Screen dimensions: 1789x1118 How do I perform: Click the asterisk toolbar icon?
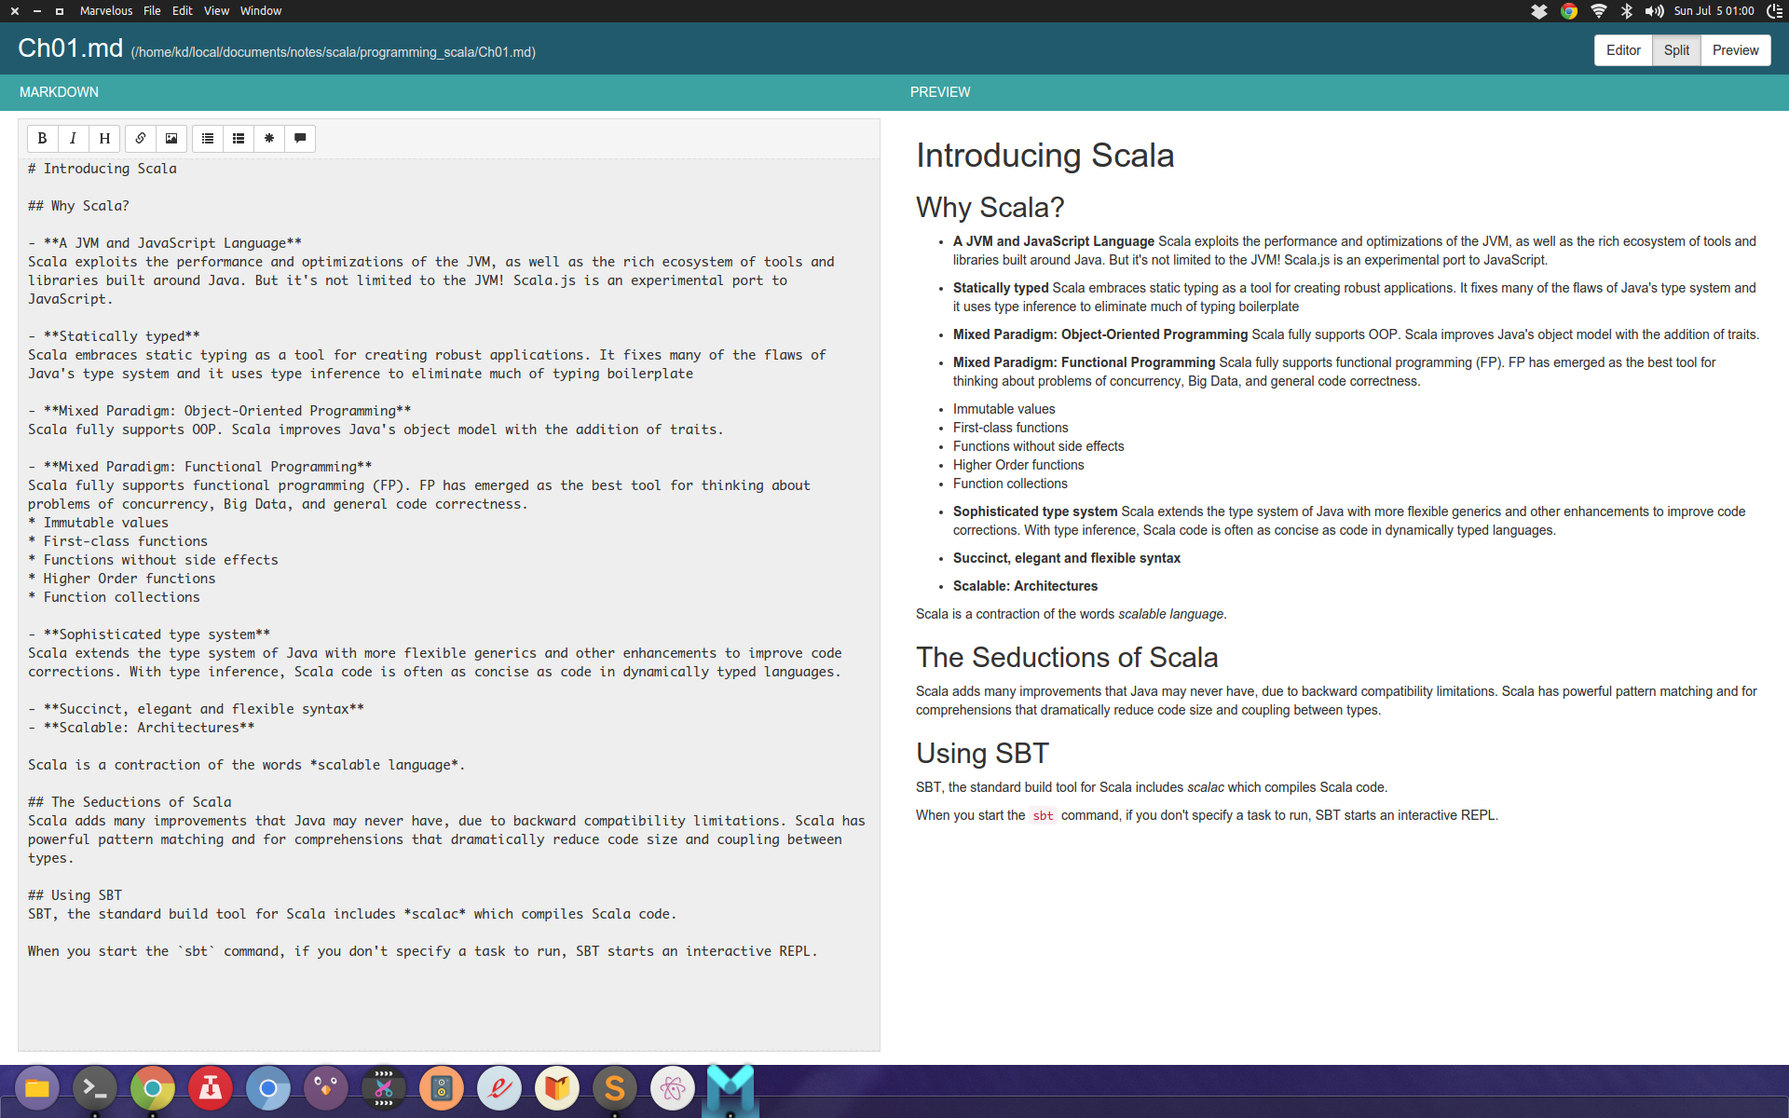point(269,139)
